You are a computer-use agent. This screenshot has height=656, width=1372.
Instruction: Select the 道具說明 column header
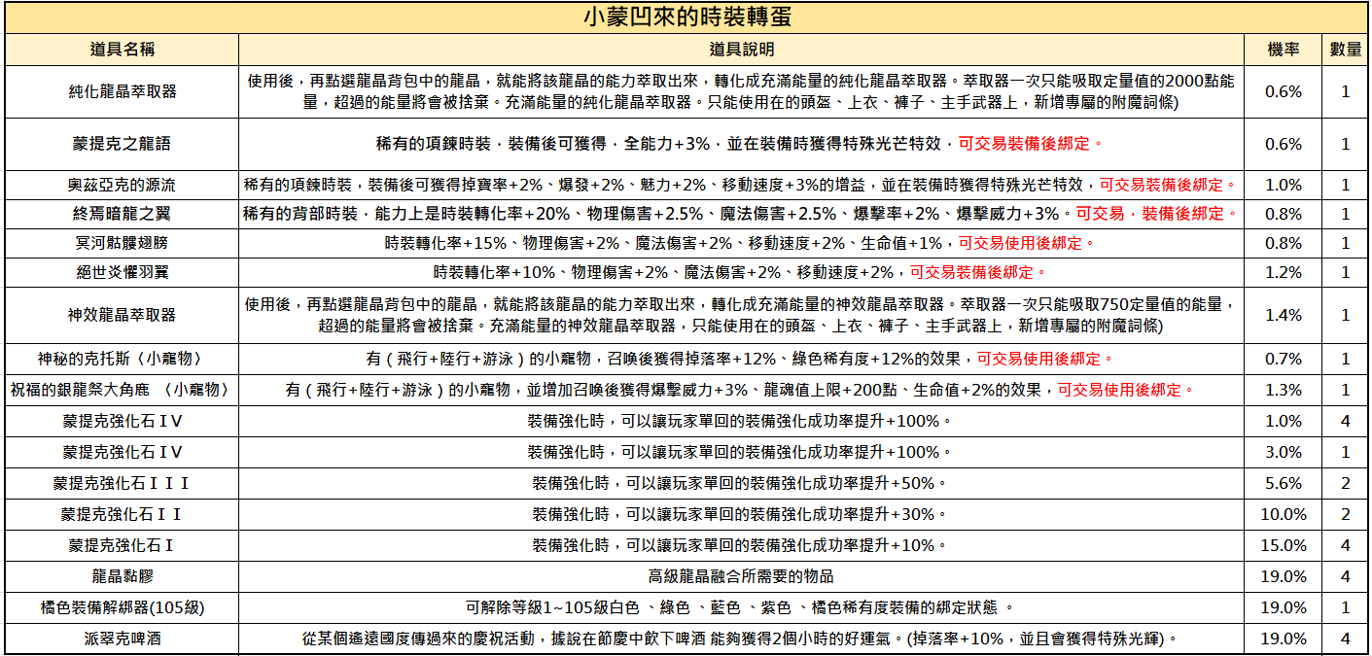pos(741,50)
